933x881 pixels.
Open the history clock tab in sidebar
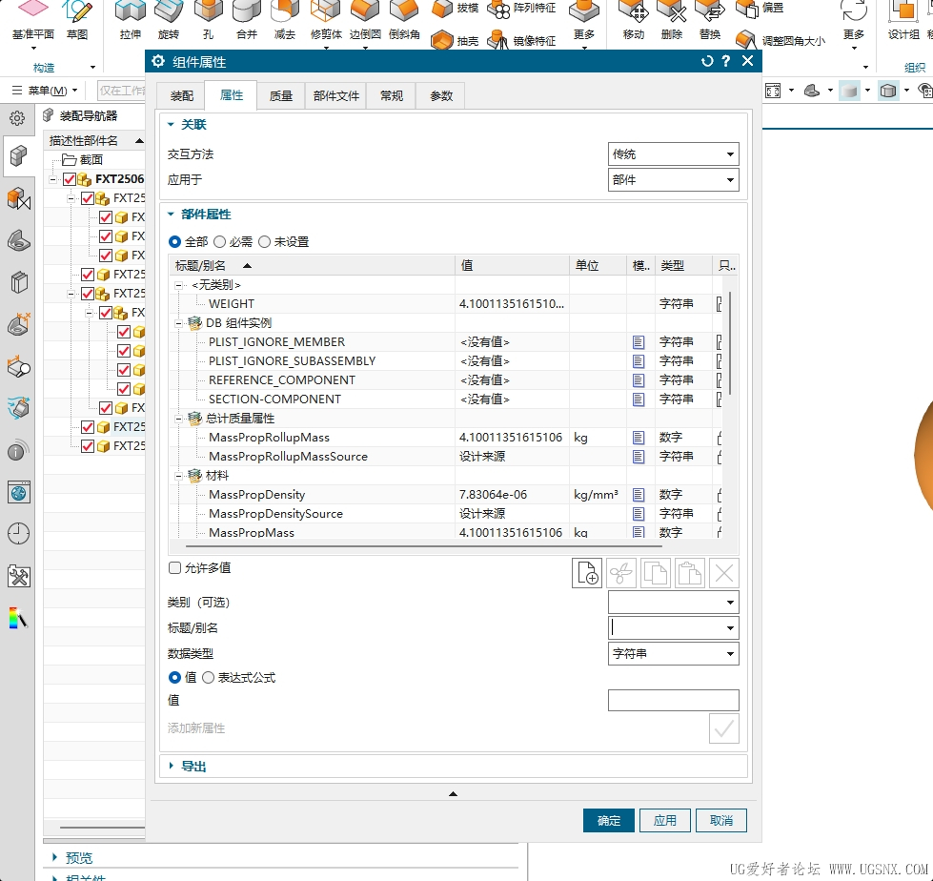[x=18, y=533]
